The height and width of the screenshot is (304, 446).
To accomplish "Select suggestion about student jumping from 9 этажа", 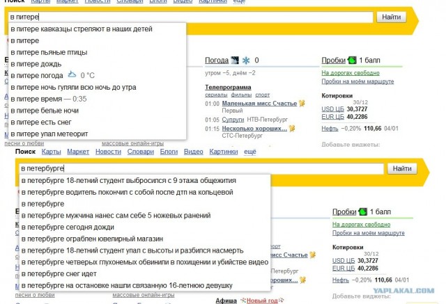I will [x=145, y=181].
